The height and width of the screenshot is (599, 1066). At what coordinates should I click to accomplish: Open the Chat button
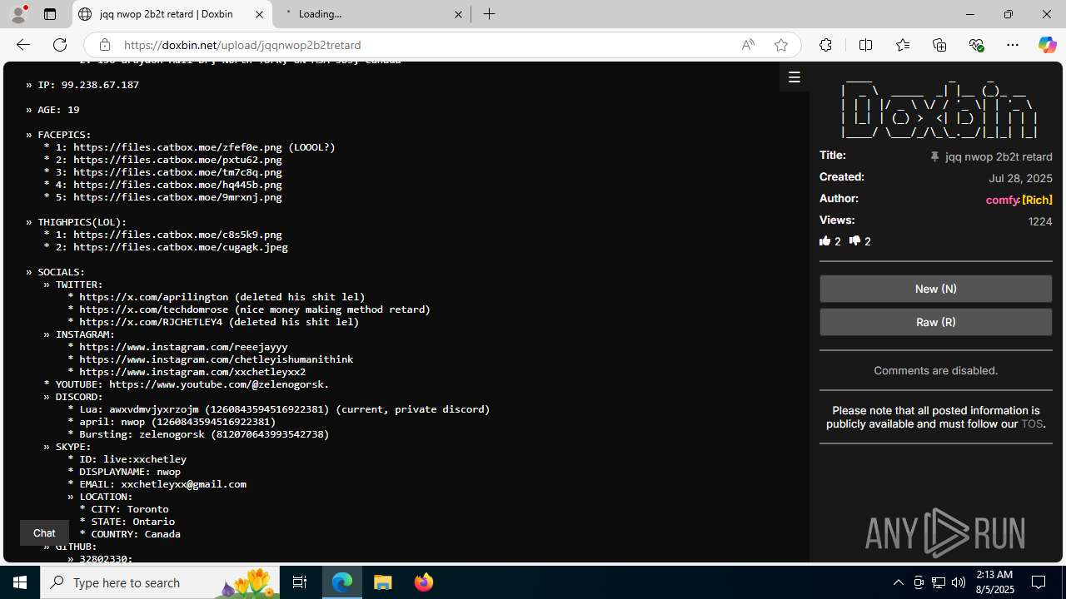pyautogui.click(x=44, y=533)
